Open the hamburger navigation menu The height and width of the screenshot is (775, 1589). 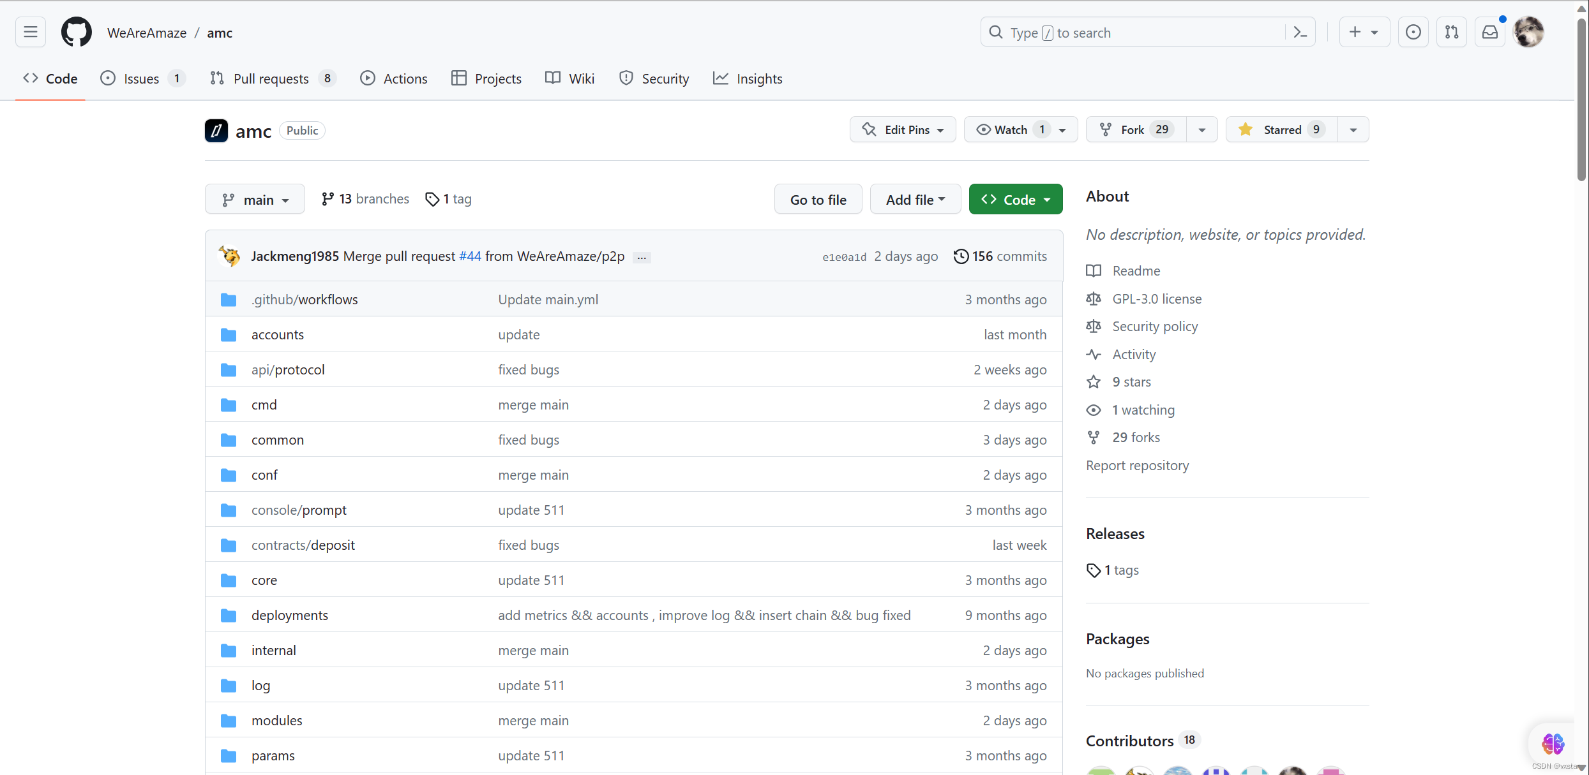coord(30,32)
